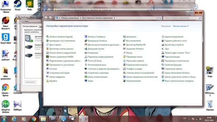The width and height of the screenshot is (217, 122).
Task: Click the Электропитание icon
Action: click(x=124, y=81)
